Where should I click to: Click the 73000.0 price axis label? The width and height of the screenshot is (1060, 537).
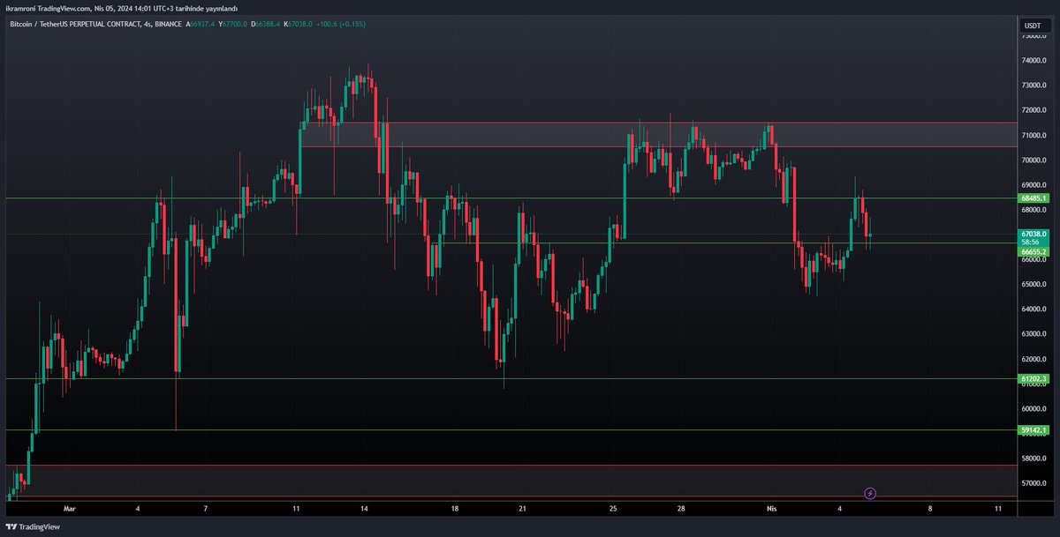tap(1033, 86)
